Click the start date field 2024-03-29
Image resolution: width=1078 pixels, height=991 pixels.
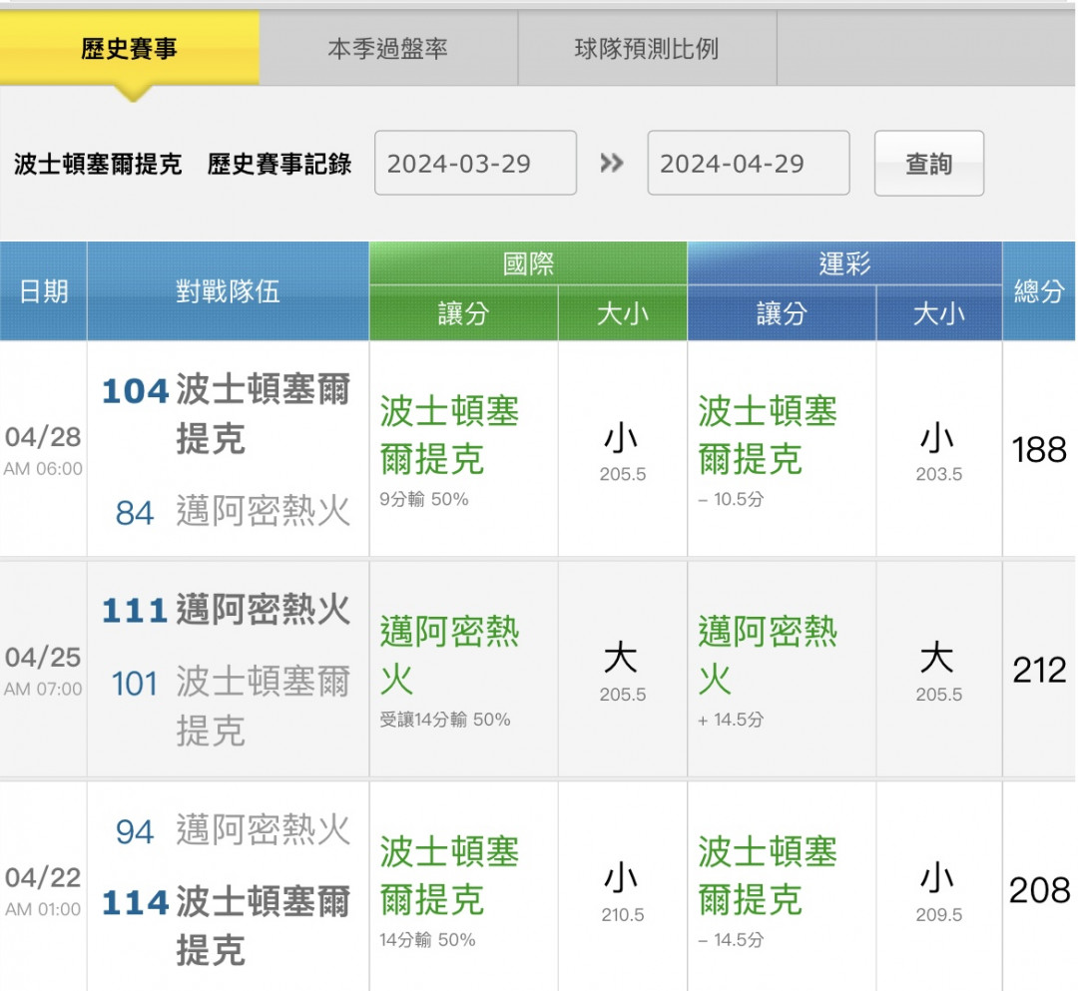(475, 163)
